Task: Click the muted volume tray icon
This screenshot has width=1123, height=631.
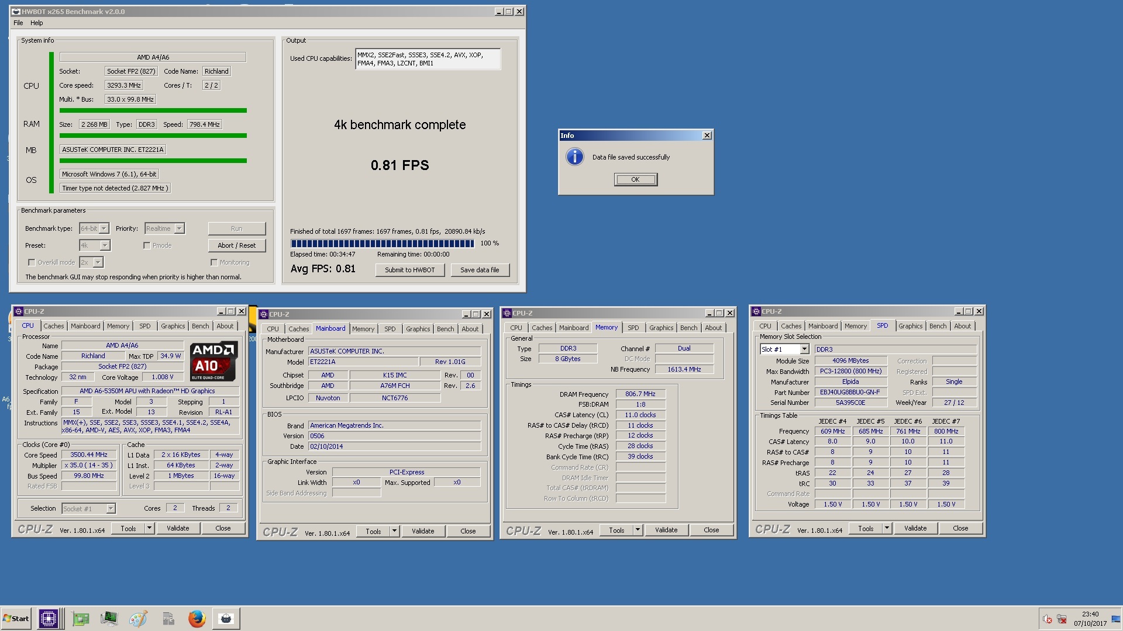Action: click(1047, 619)
